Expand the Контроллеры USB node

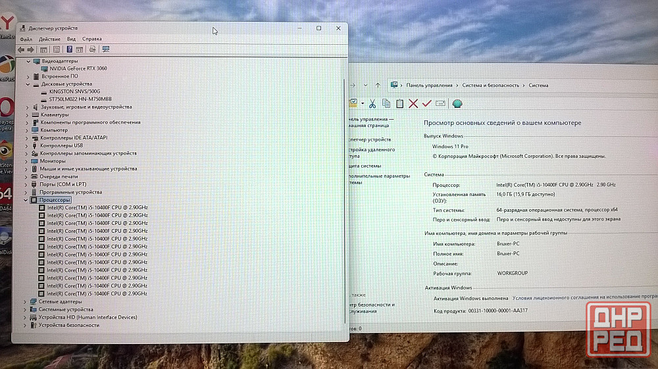(x=28, y=145)
